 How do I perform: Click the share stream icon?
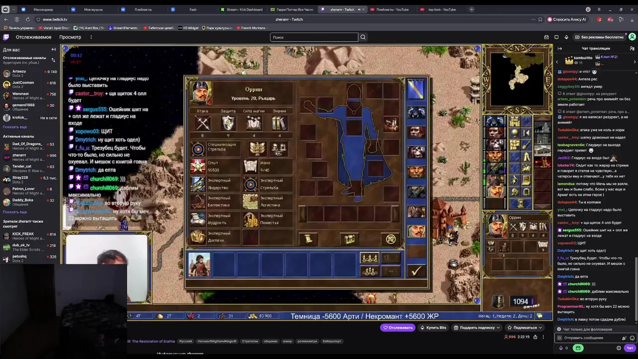pos(535,337)
